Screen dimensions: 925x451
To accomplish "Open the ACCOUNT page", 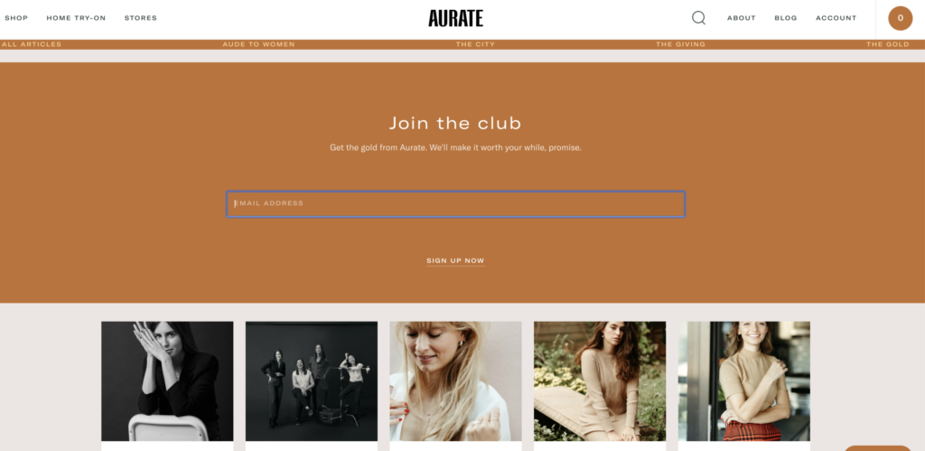I will (x=836, y=18).
